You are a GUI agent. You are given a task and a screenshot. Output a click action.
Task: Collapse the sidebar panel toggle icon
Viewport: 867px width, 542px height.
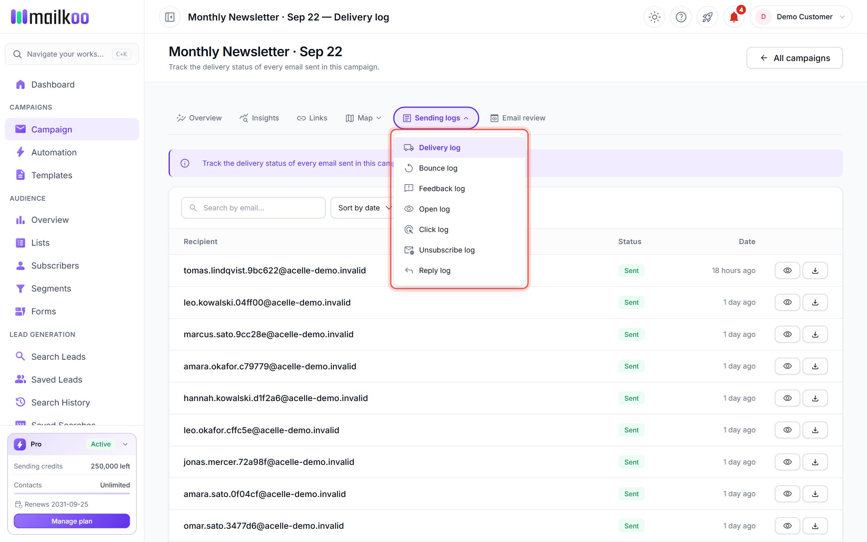coord(170,17)
